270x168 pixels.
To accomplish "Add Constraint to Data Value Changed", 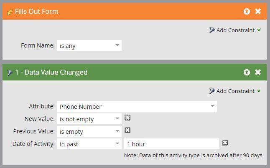I will point(235,91).
